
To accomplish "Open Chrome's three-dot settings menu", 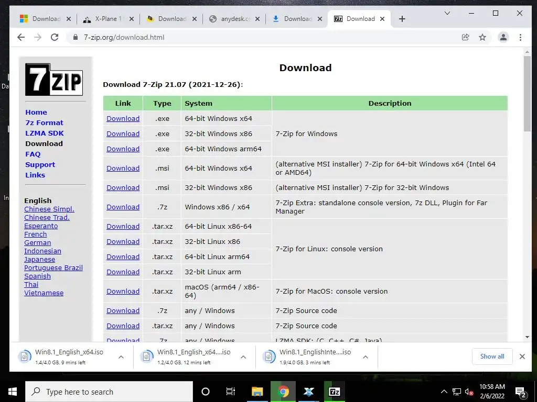I will 520,37.
